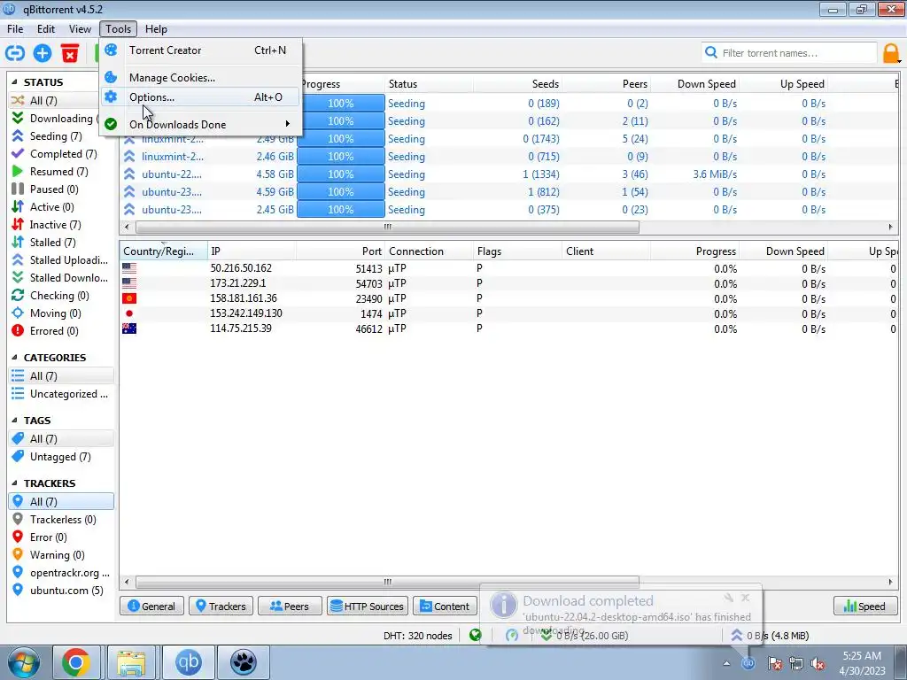Image resolution: width=907 pixels, height=680 pixels.
Task: Select the ubuntu-22 torrent at 4.58 GiB
Action: click(x=509, y=174)
